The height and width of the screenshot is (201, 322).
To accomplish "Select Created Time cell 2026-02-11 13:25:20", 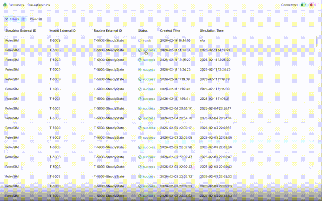I will pos(175,60).
